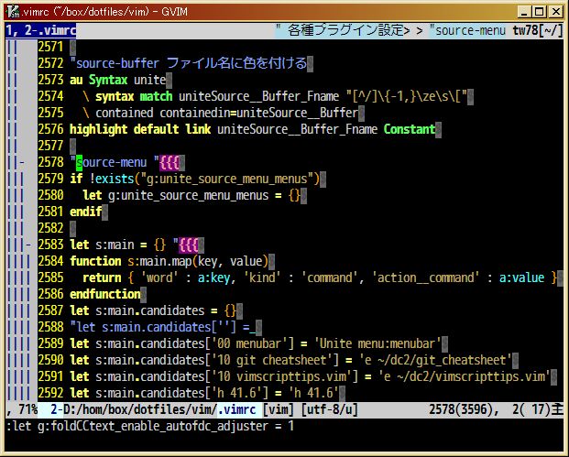Image resolution: width=569 pixels, height=457 pixels.
Task: Close the GVIM window
Action: pos(555,12)
